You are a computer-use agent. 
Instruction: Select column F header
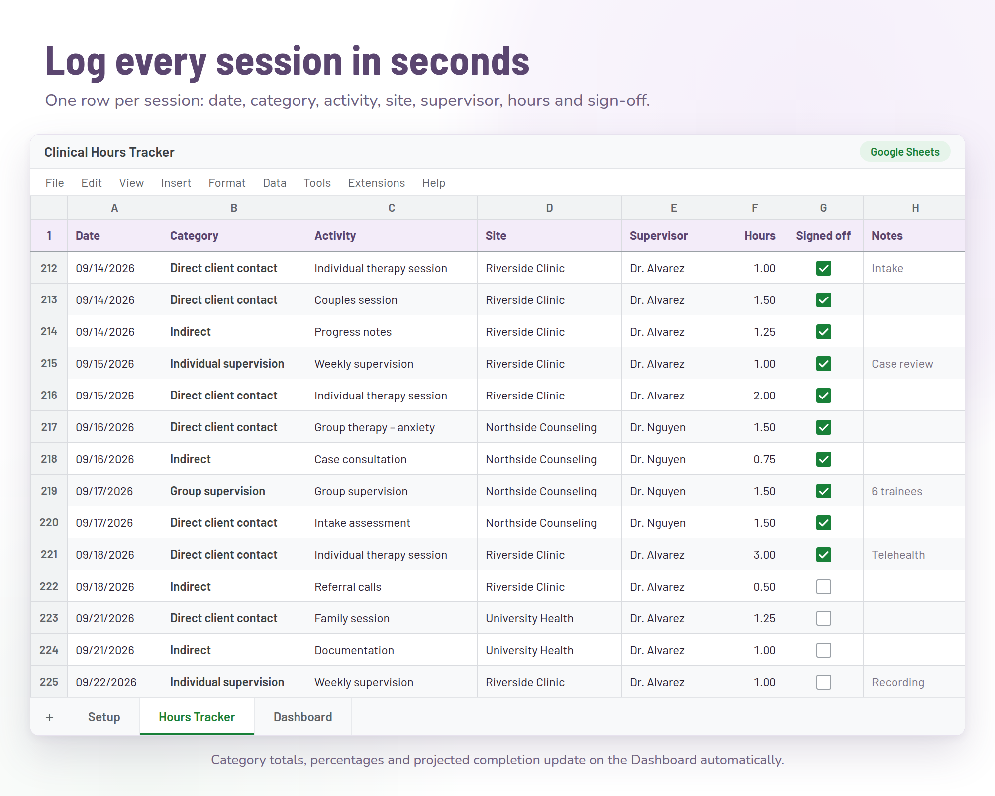(x=755, y=208)
